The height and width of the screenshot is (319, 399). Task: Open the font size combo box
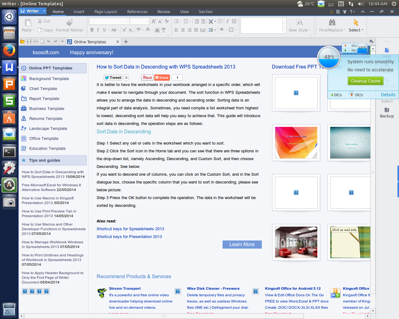(x=140, y=21)
